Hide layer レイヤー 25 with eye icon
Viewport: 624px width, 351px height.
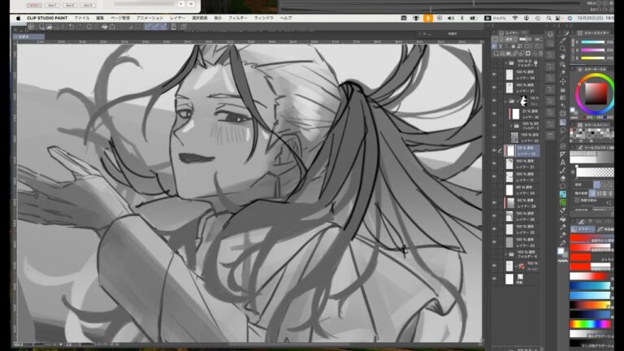click(494, 229)
